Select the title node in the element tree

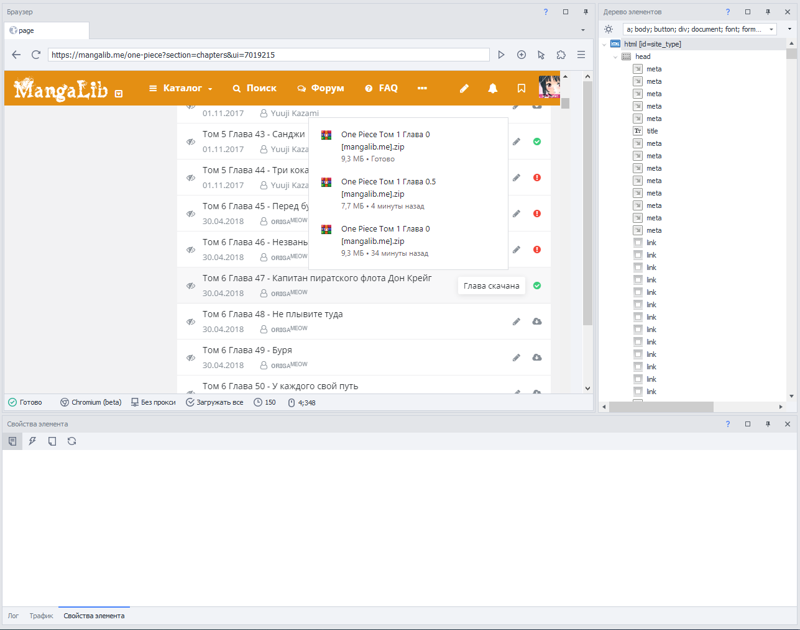click(652, 131)
